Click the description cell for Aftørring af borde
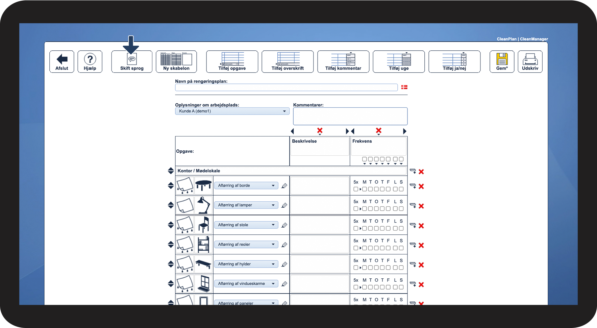 pyautogui.click(x=320, y=185)
